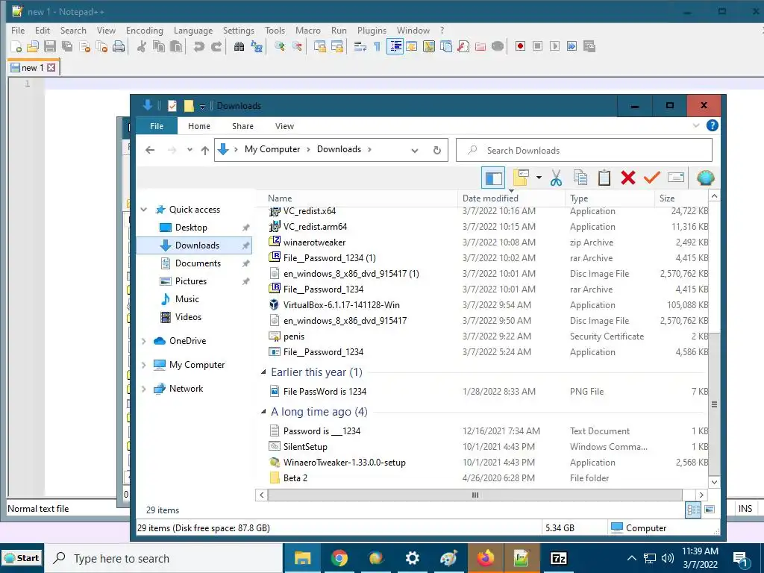Click the Playback macro icon
764x573 pixels.
click(554, 46)
